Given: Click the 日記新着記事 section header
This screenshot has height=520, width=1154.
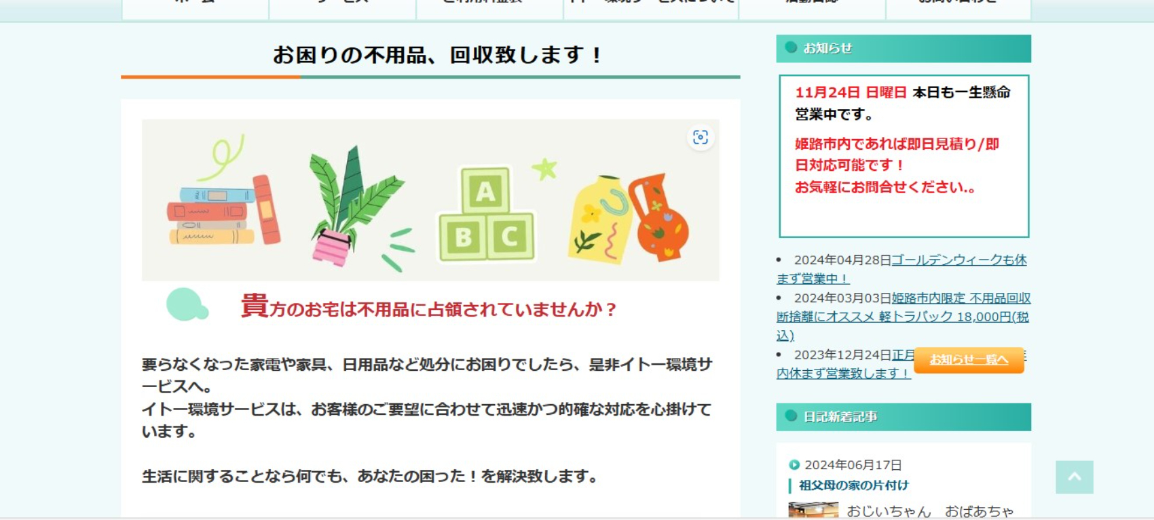Looking at the screenshot, I should 904,417.
